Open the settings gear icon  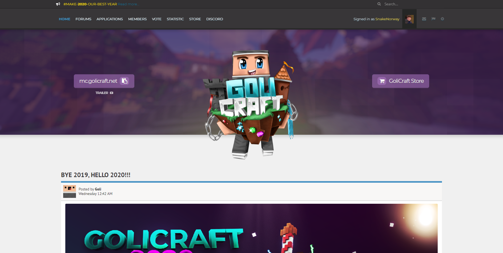pos(442,19)
